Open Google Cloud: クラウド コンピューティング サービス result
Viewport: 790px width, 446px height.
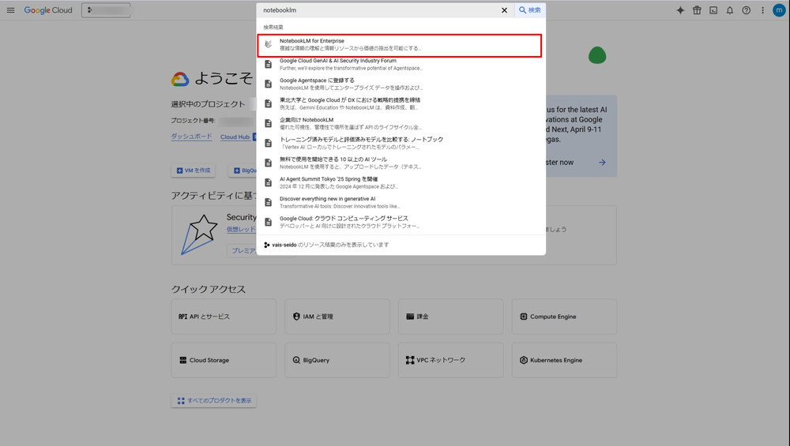(401, 222)
